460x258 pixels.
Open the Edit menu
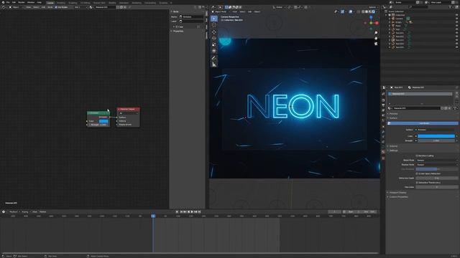[x=14, y=2]
